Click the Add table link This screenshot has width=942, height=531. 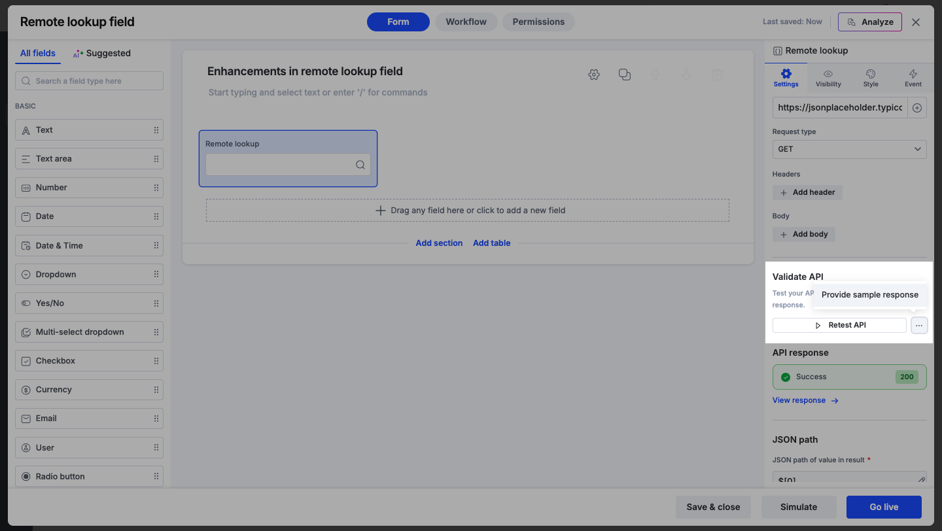click(x=492, y=243)
